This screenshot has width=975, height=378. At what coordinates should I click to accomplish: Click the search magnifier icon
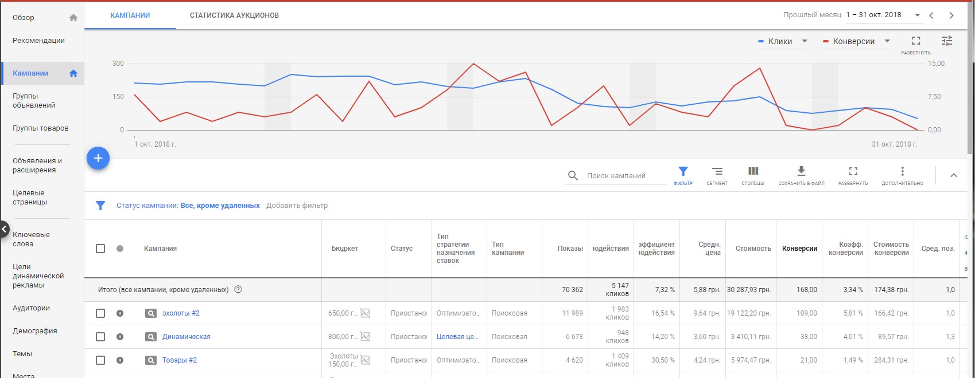(573, 176)
